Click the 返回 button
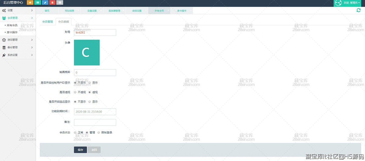Image resolution: width=365 pixels, height=161 pixels. tap(94, 150)
